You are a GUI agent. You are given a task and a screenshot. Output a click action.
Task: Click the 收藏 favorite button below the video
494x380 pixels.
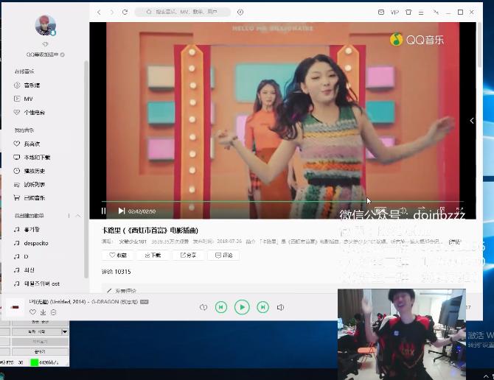pyautogui.click(x=118, y=255)
